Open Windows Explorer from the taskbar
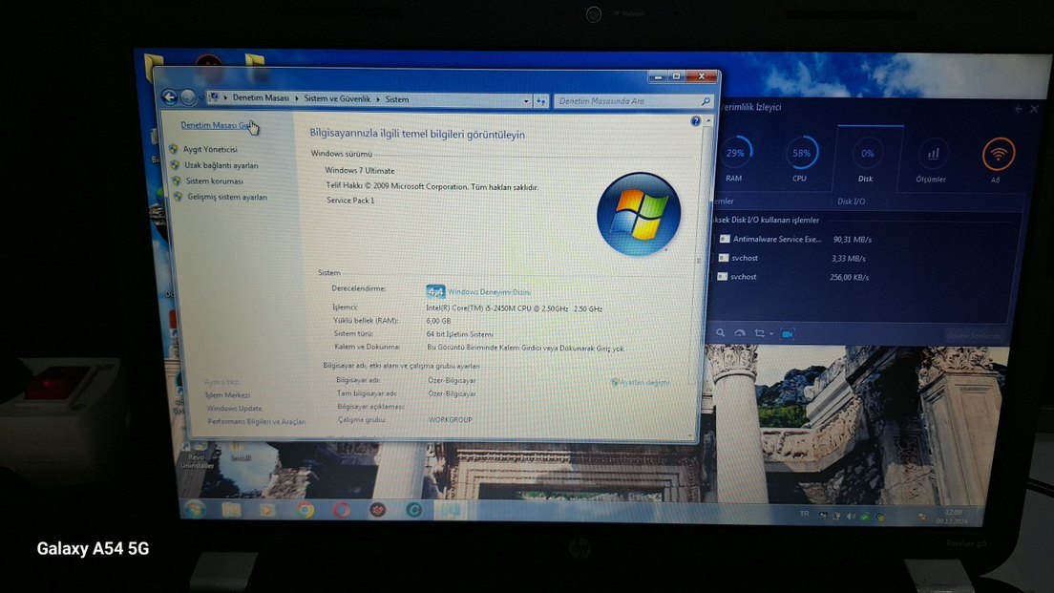The image size is (1054, 593). point(232,509)
